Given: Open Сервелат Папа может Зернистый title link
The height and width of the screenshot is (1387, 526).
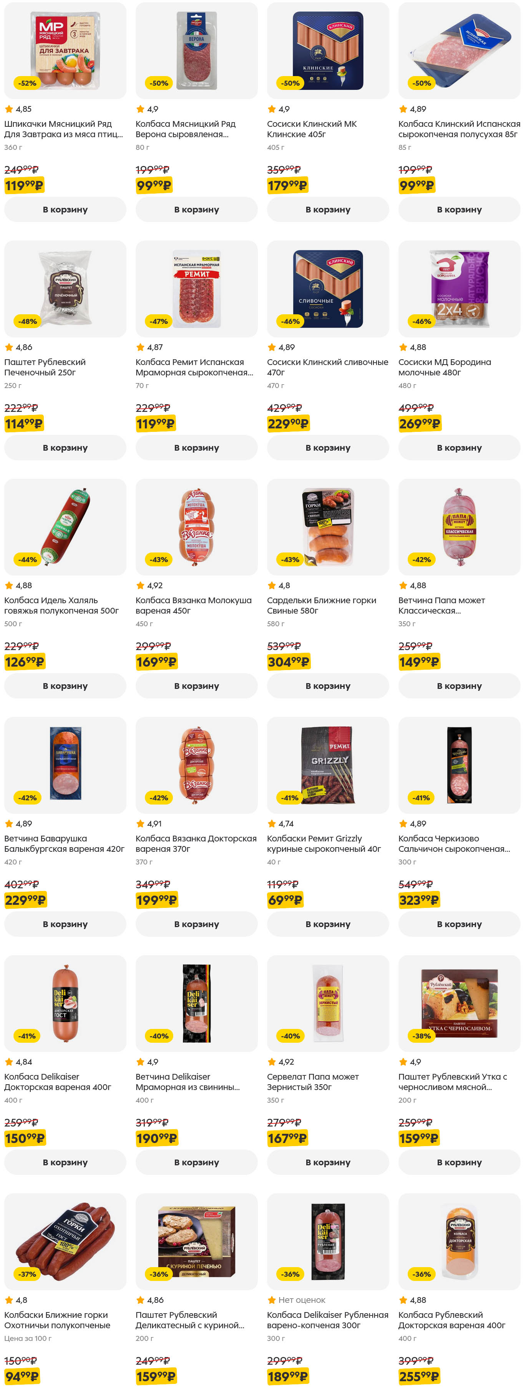Looking at the screenshot, I should click(x=313, y=1082).
